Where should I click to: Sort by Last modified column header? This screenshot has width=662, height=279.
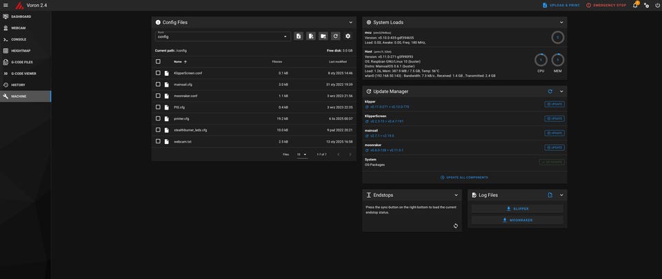(338, 61)
